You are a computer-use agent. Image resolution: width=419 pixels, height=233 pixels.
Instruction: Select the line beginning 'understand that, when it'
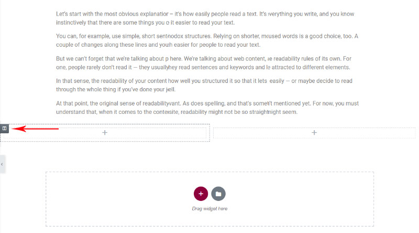click(177, 112)
